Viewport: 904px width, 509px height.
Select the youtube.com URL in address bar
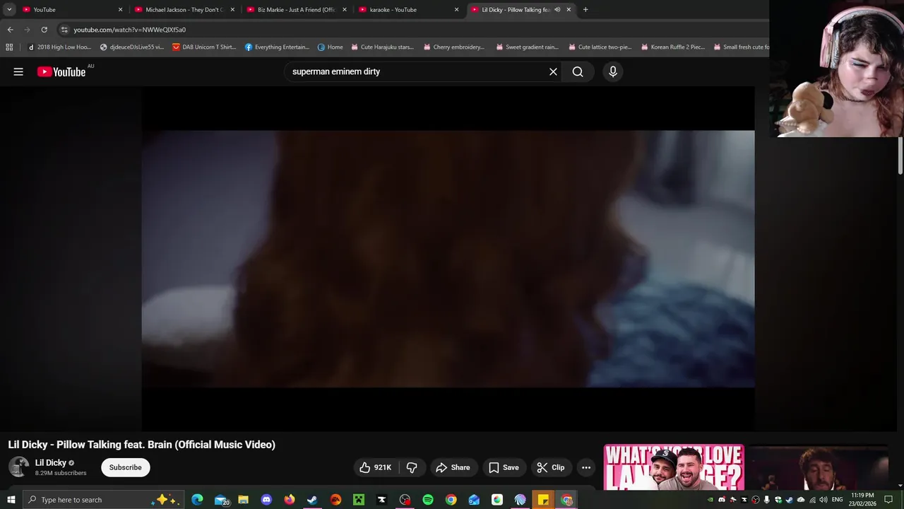pyautogui.click(x=129, y=30)
